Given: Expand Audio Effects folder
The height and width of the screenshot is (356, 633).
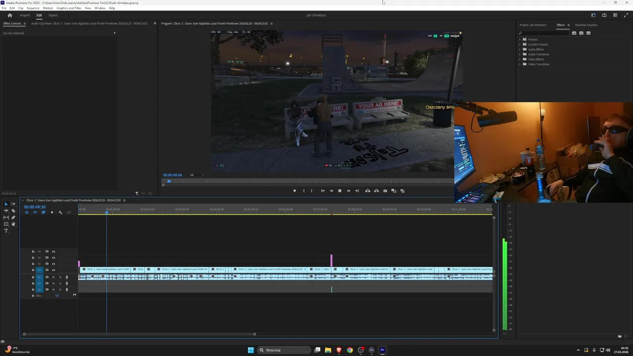Looking at the screenshot, I should click(520, 49).
